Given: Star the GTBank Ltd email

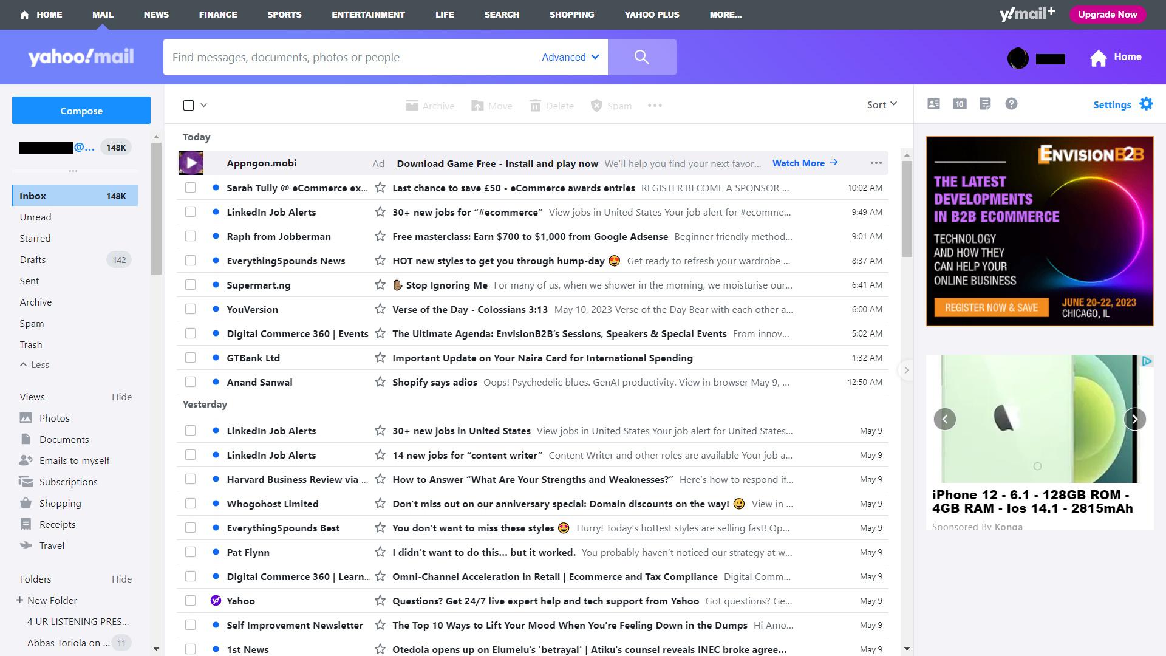Looking at the screenshot, I should tap(380, 358).
